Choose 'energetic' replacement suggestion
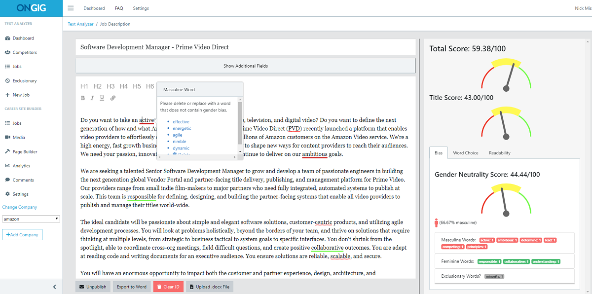Screen dimensions: 592x294 click(x=182, y=128)
